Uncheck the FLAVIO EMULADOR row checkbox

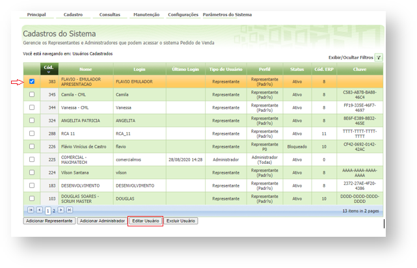(x=32, y=82)
